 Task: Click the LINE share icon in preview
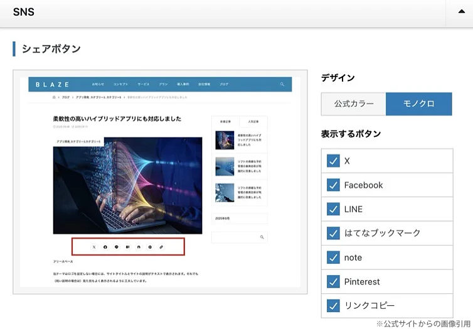tap(117, 247)
